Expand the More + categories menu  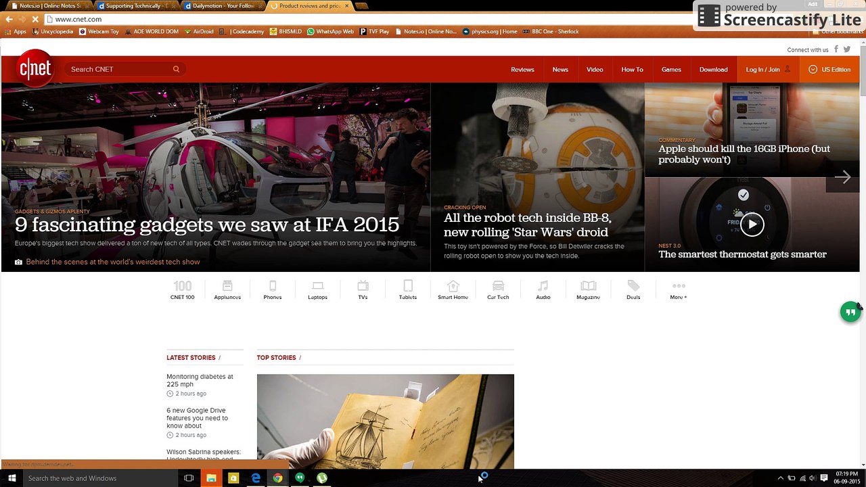(679, 290)
